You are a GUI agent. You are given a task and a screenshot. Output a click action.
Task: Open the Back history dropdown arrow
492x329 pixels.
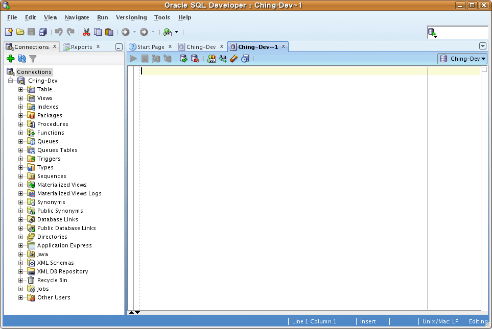[134, 32]
